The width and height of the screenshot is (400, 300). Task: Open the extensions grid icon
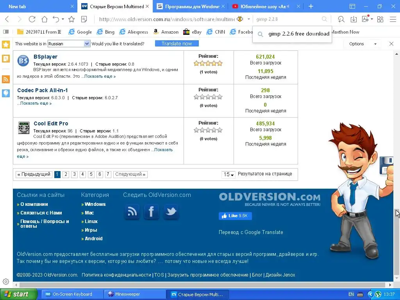tap(380, 19)
